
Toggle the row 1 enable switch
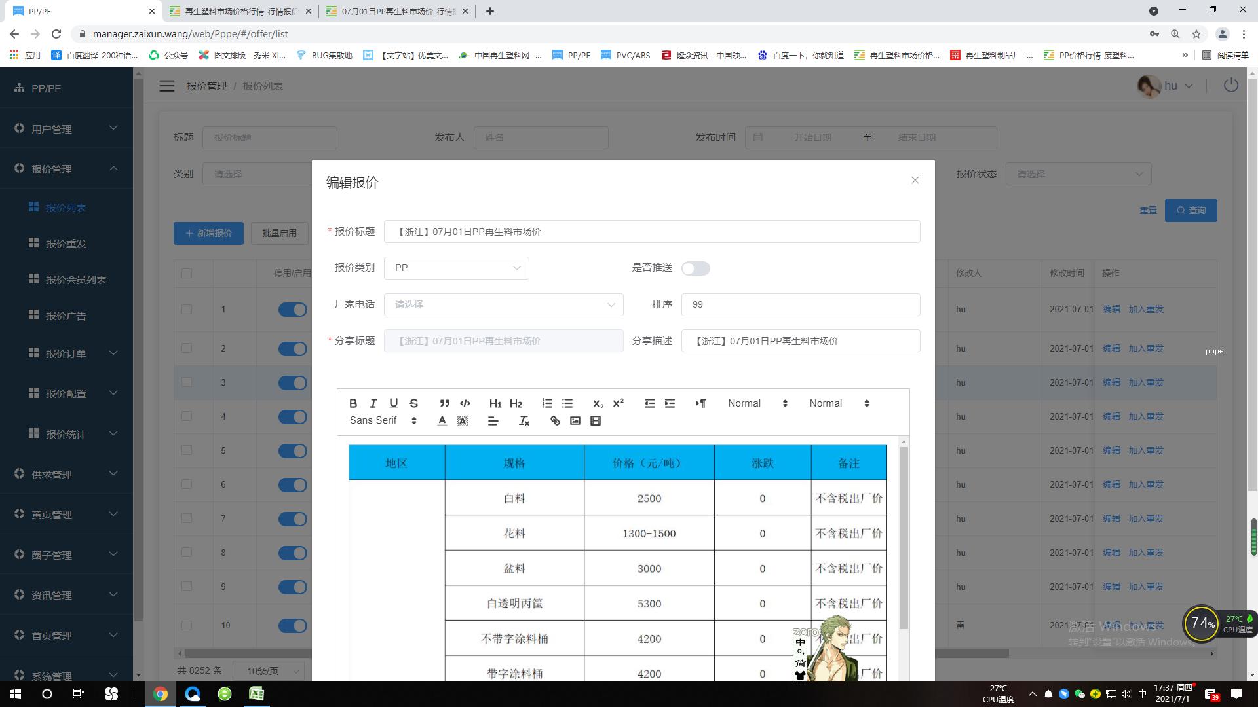292,310
